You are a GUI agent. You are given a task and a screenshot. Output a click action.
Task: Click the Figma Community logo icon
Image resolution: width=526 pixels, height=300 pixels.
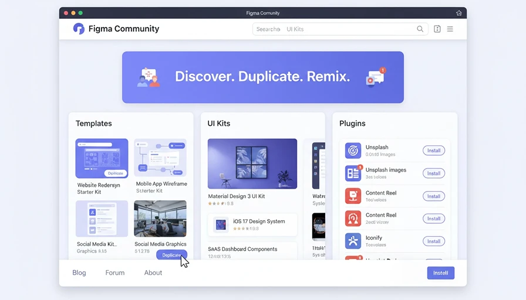pyautogui.click(x=79, y=29)
